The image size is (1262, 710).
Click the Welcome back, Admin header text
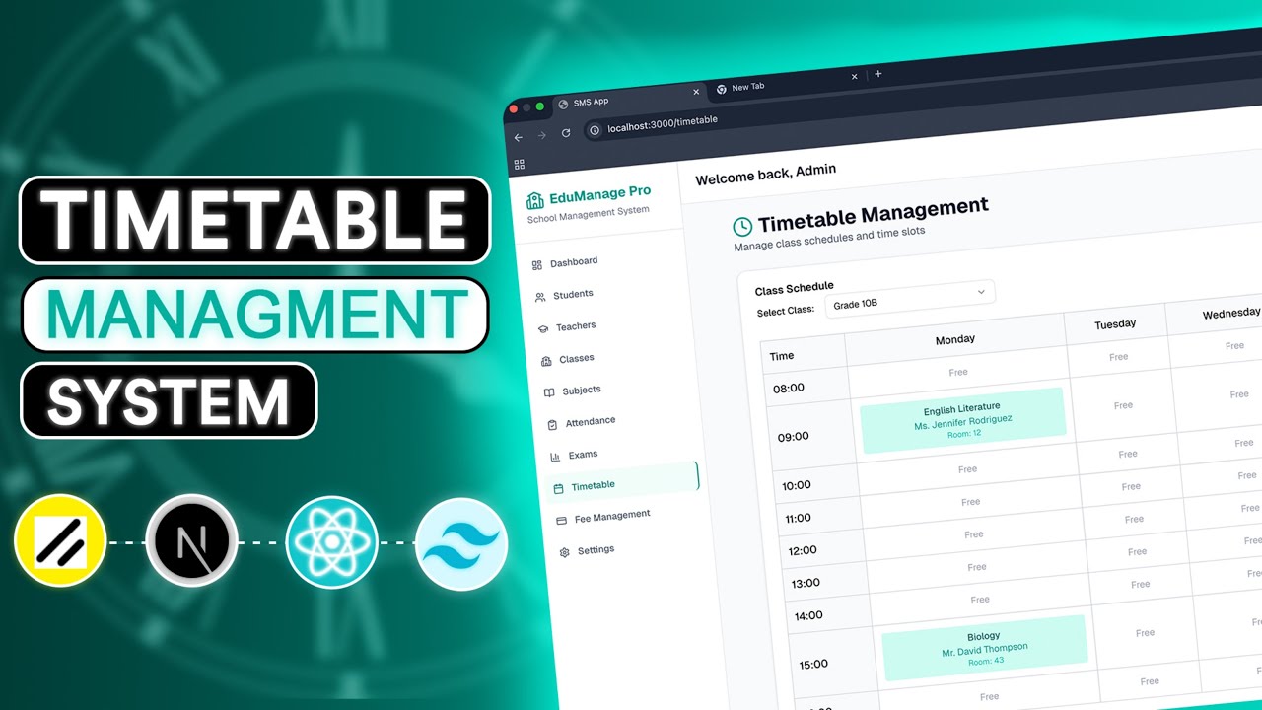765,175
